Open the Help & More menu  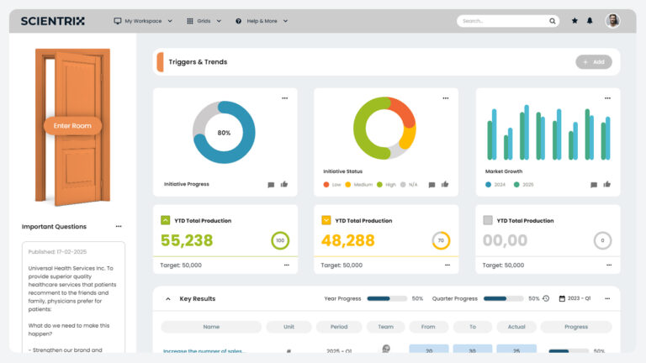click(x=262, y=21)
